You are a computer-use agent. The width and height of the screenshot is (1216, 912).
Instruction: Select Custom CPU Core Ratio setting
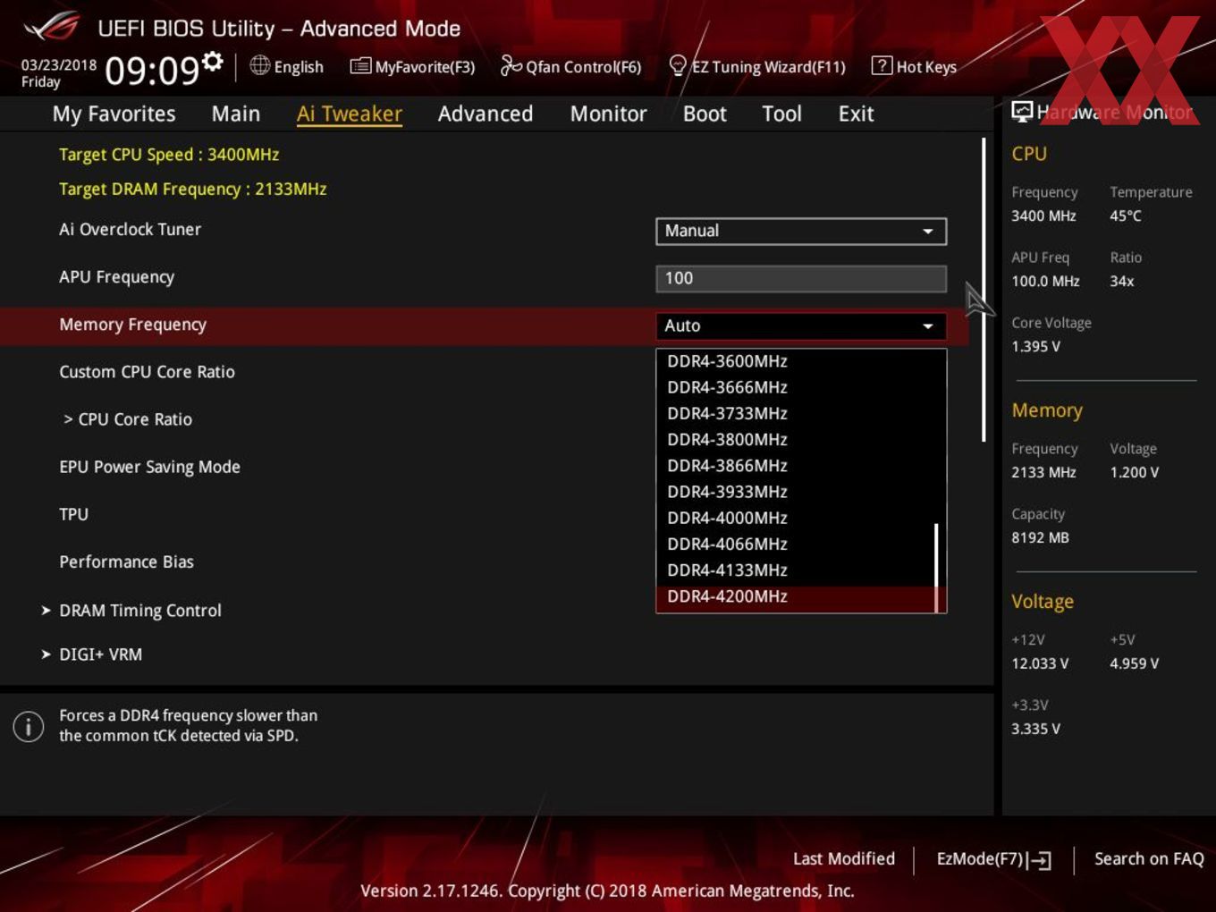147,372
